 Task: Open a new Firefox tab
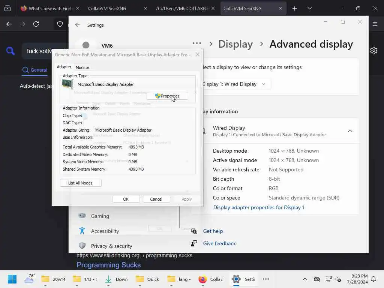point(295,9)
